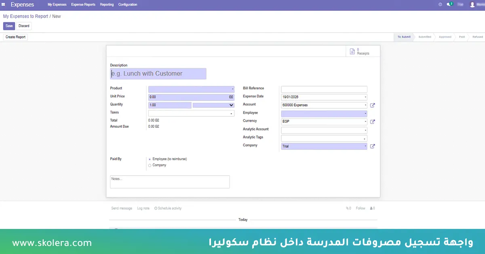Open Account record via external link icon

coord(372,105)
